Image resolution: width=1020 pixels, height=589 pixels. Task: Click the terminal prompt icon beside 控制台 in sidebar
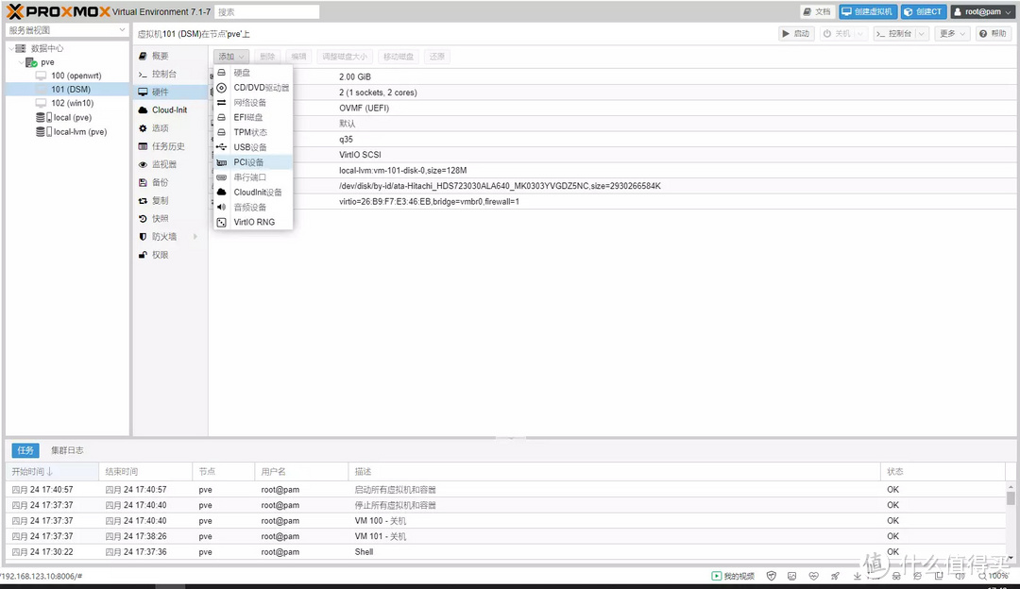[x=143, y=75]
